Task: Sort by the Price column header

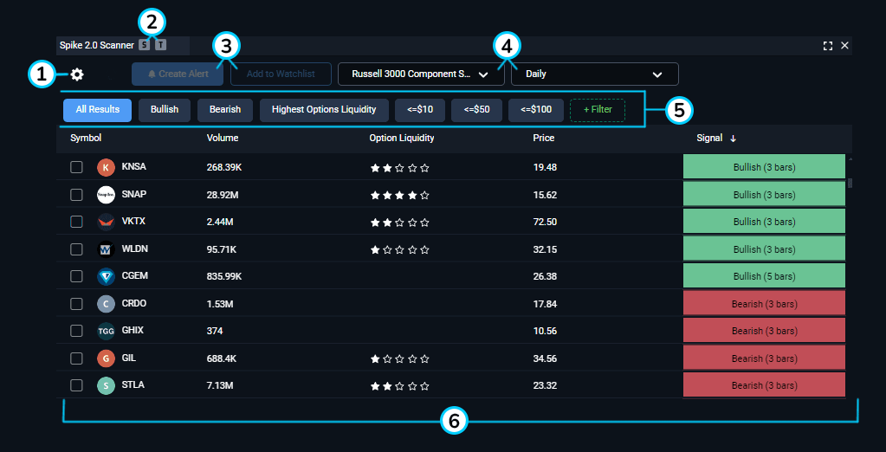Action: pyautogui.click(x=544, y=138)
